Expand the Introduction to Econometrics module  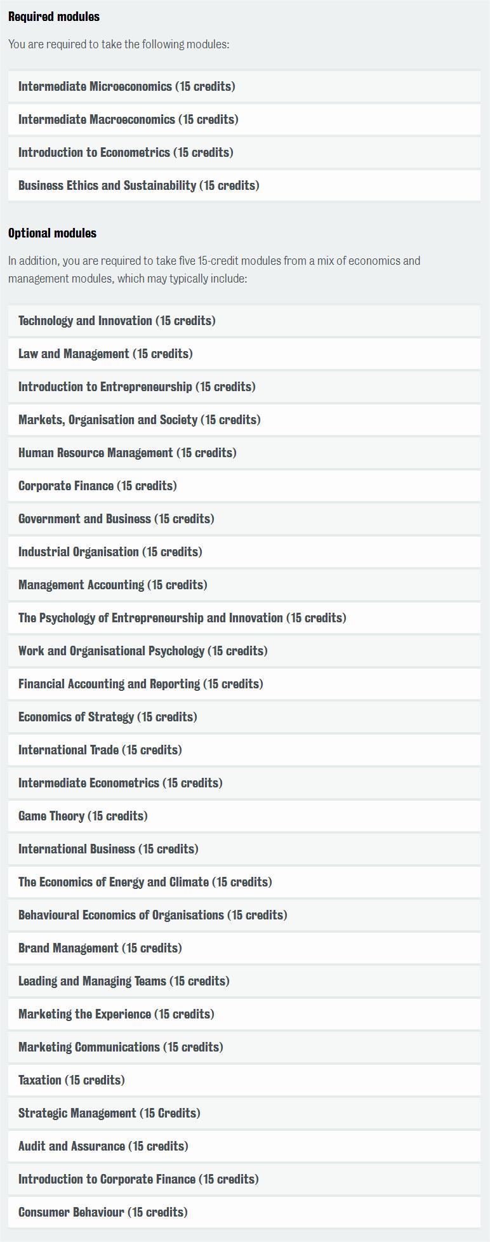(x=244, y=152)
